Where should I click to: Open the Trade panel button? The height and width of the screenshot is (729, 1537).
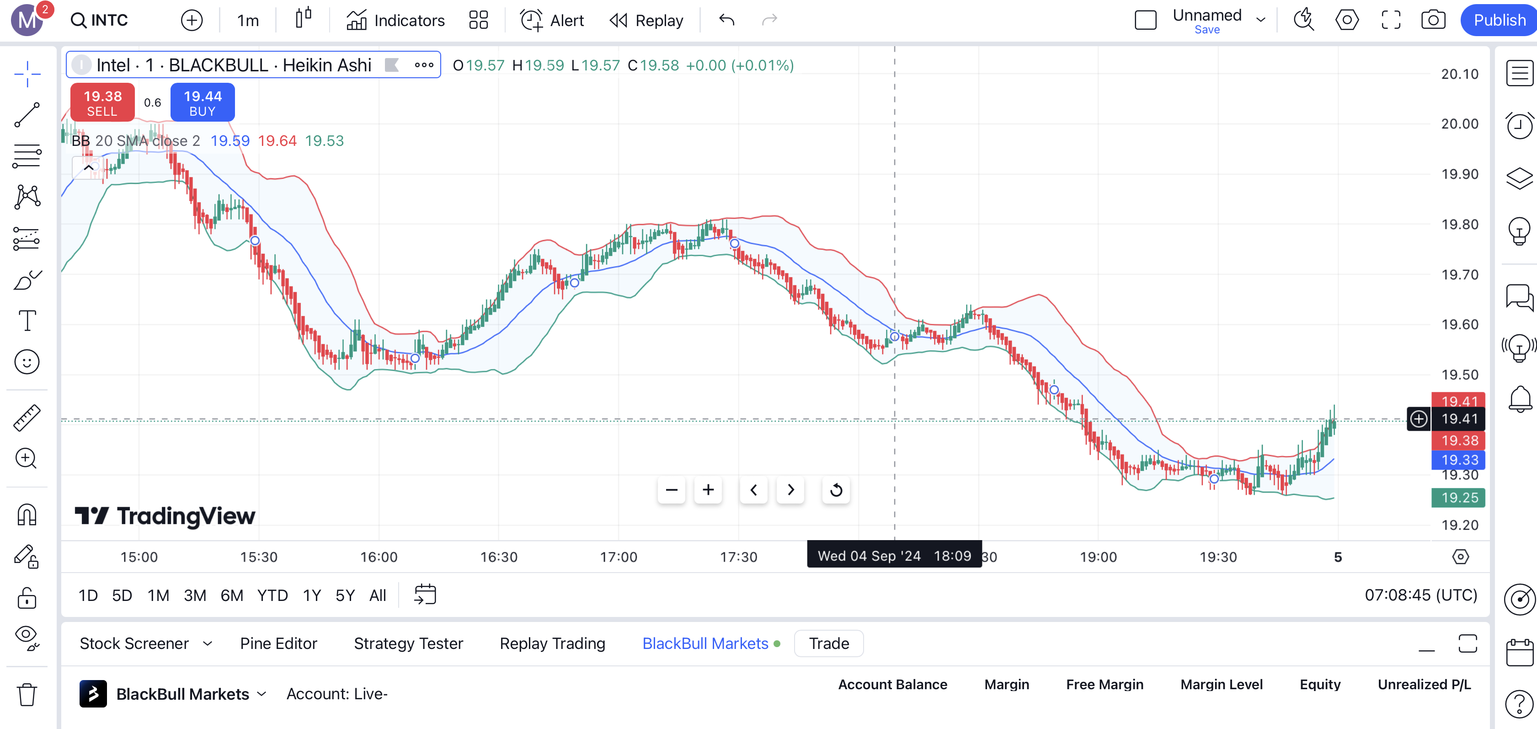click(x=828, y=643)
